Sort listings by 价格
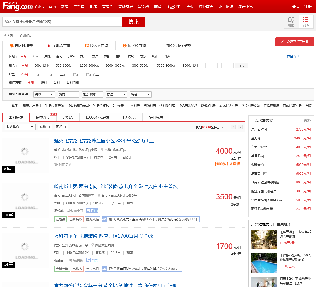 (45, 127)
